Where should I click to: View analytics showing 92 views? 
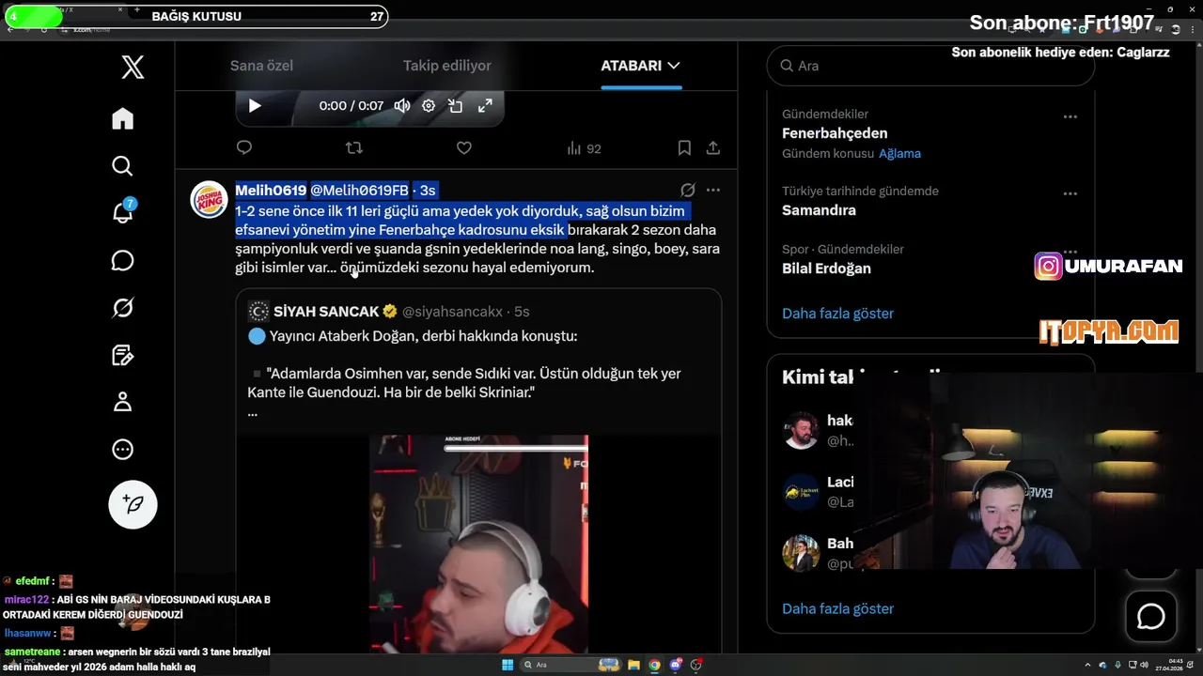click(584, 148)
